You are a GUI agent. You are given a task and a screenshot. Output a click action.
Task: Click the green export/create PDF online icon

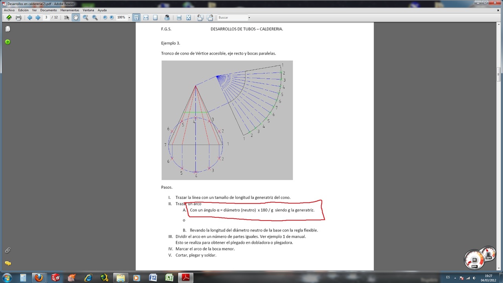point(9,17)
